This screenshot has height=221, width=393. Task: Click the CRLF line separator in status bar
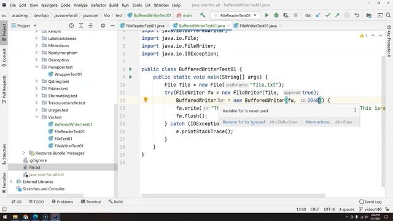315,209
